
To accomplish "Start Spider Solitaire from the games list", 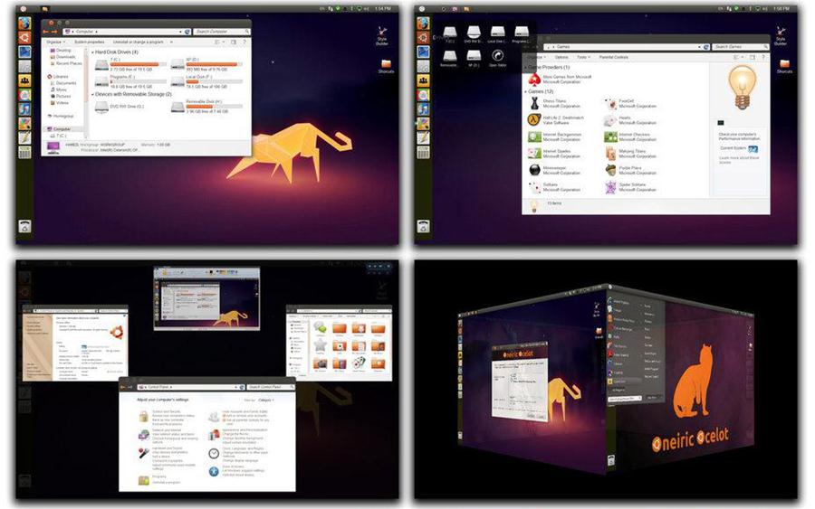I will 610,187.
